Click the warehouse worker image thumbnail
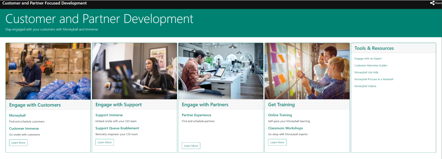 tap(48, 71)
